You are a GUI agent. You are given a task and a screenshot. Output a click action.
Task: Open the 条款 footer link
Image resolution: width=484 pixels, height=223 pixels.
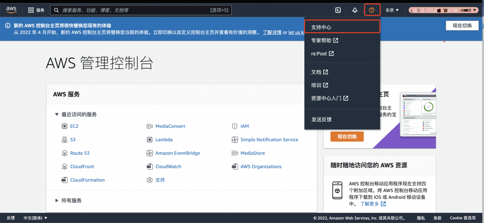coord(437,218)
